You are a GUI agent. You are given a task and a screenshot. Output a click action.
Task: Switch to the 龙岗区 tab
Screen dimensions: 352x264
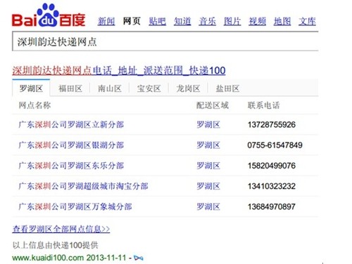pos(188,88)
